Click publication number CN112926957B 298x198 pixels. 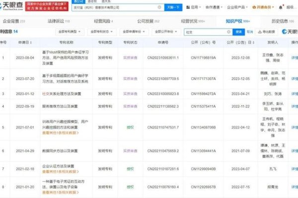coord(203,187)
